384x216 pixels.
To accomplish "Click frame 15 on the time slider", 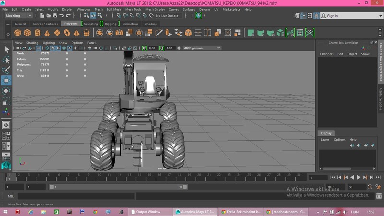I will click(149, 177).
